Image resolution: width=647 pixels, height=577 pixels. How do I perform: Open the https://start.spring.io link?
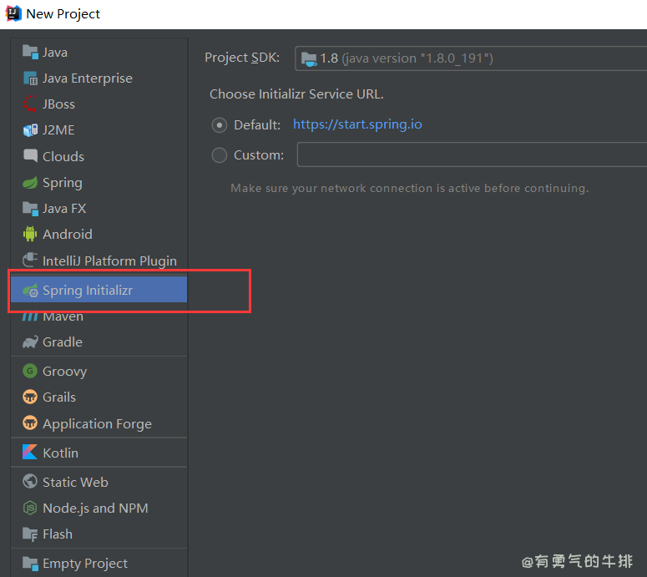[357, 124]
